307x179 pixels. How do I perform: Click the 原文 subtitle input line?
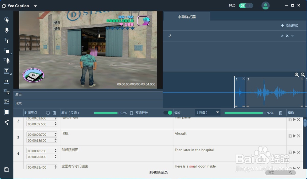[x=88, y=95]
